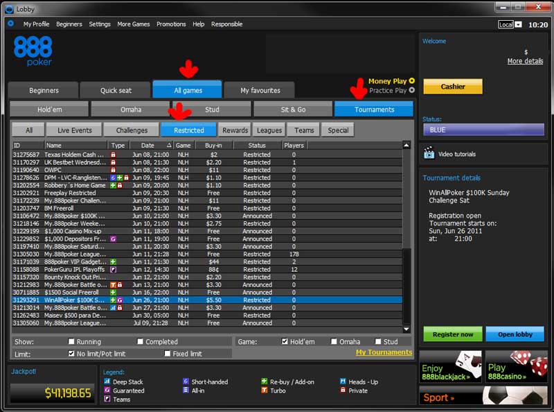Uncheck the Hold'em game filter checkbox

click(x=285, y=341)
